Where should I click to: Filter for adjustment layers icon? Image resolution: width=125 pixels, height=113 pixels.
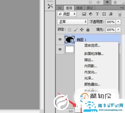[91, 14]
